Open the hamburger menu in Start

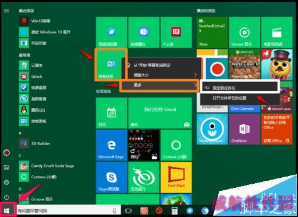click(7, 11)
